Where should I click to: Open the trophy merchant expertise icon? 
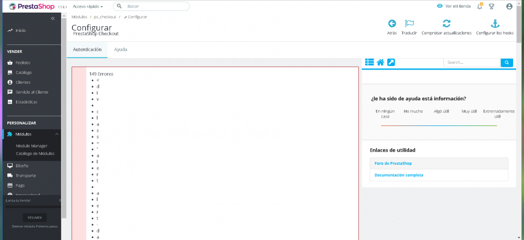pyautogui.click(x=492, y=6)
